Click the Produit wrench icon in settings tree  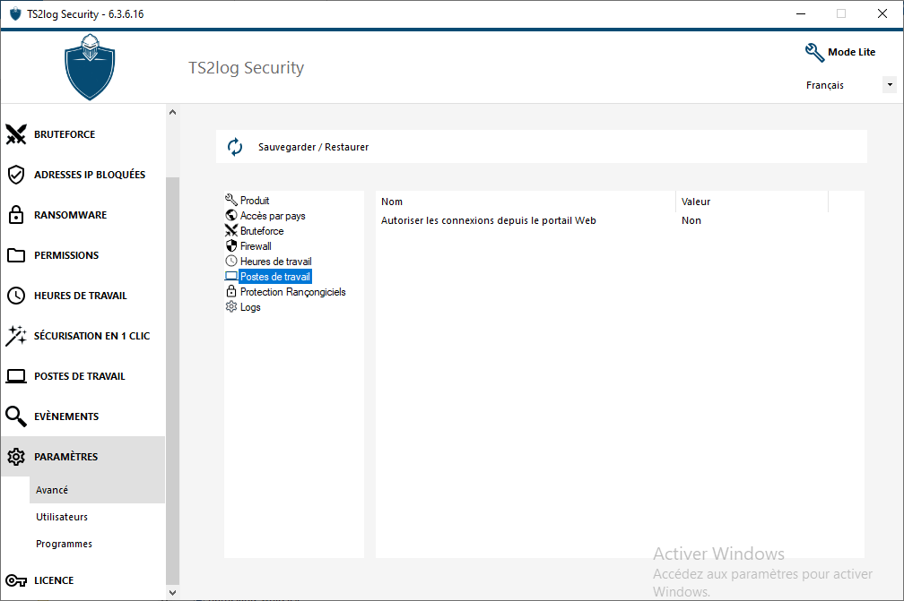231,200
